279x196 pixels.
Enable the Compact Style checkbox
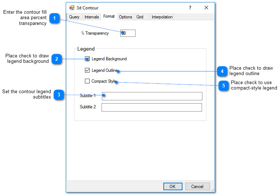(x=87, y=81)
